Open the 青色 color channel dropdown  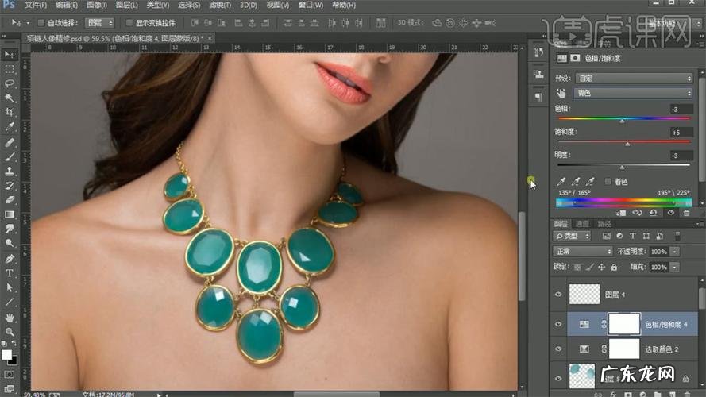[634, 93]
